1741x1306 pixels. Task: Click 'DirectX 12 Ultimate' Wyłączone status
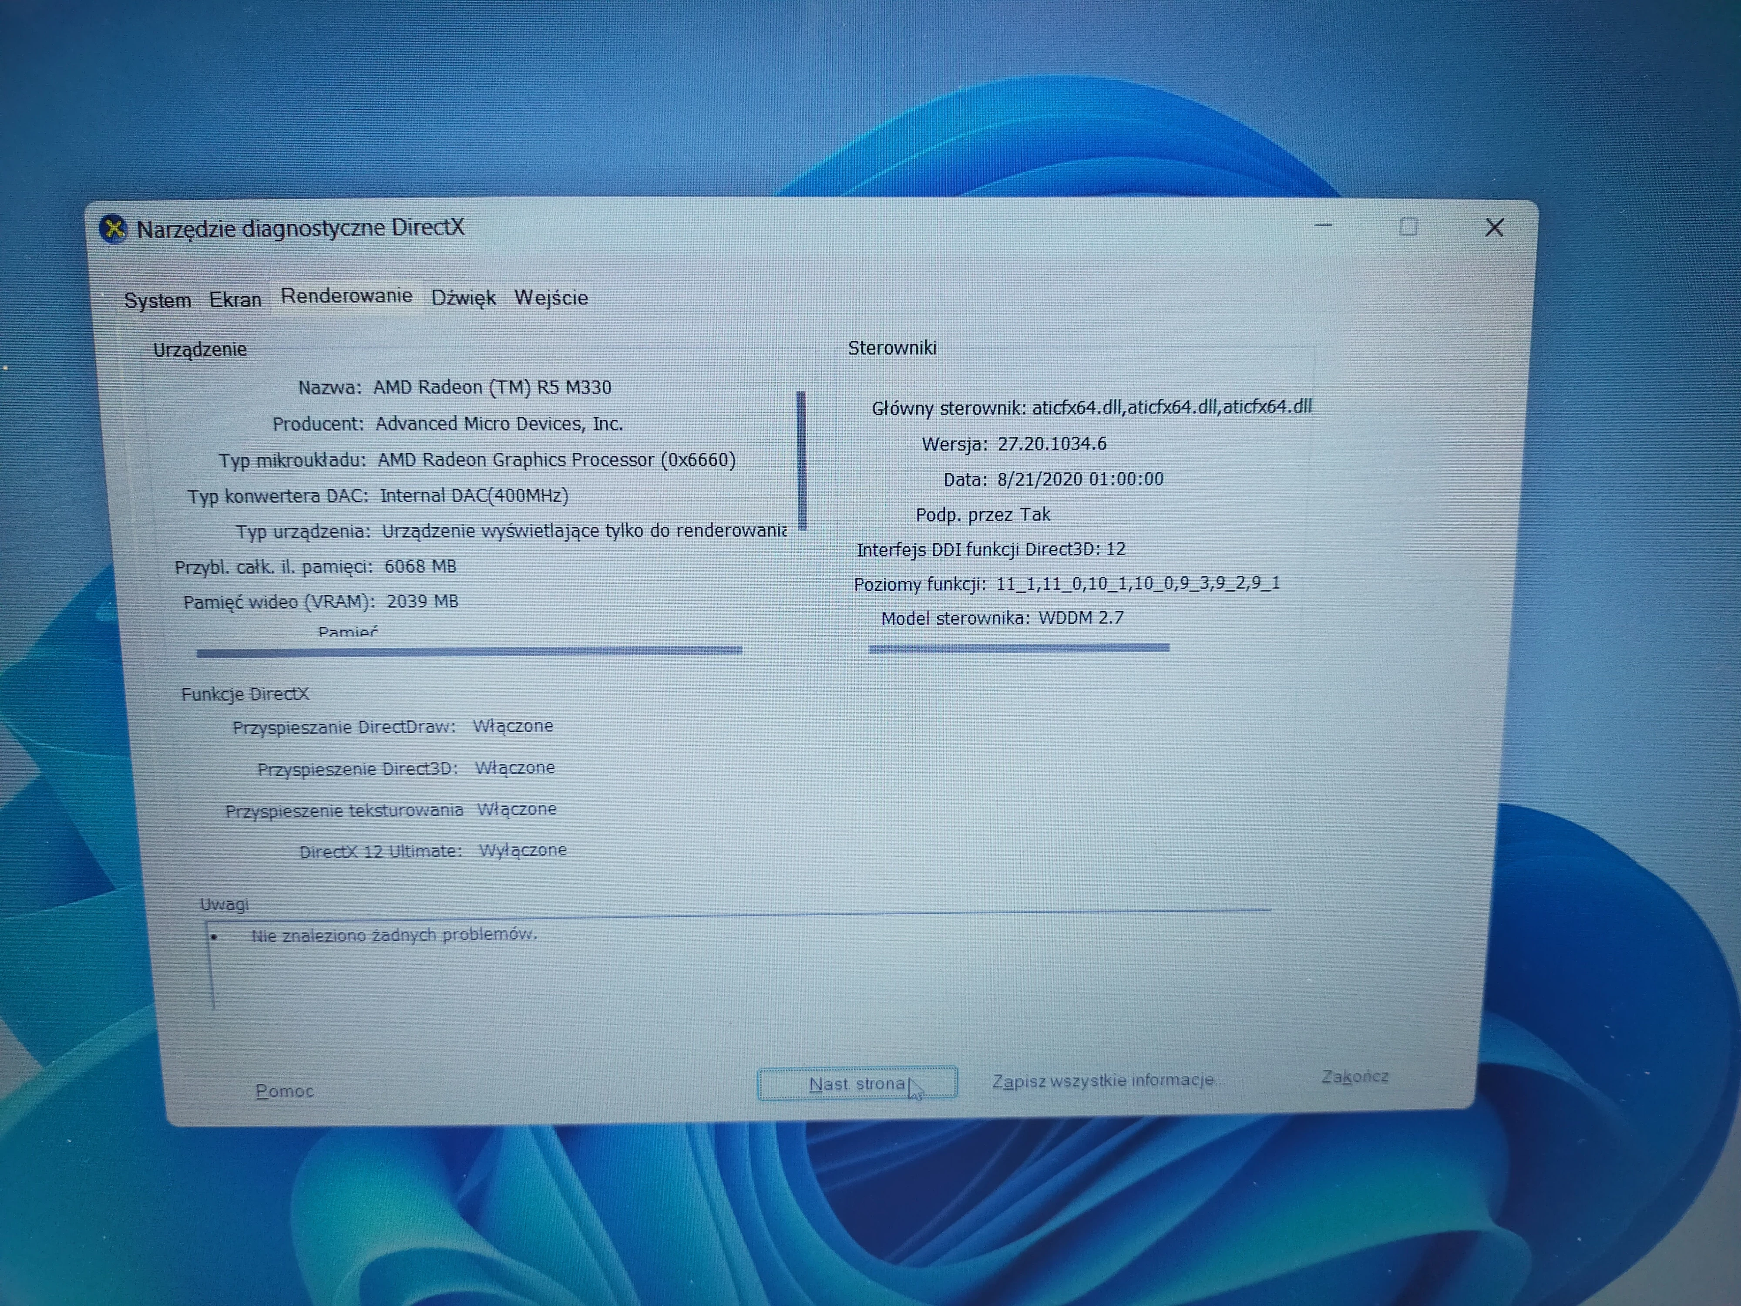coord(523,850)
